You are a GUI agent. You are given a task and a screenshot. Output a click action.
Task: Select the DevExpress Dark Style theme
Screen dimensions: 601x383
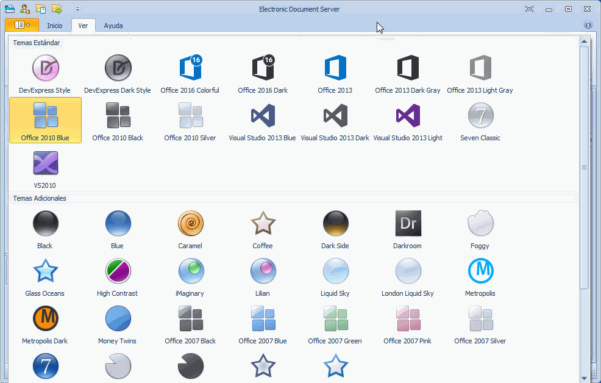118,73
